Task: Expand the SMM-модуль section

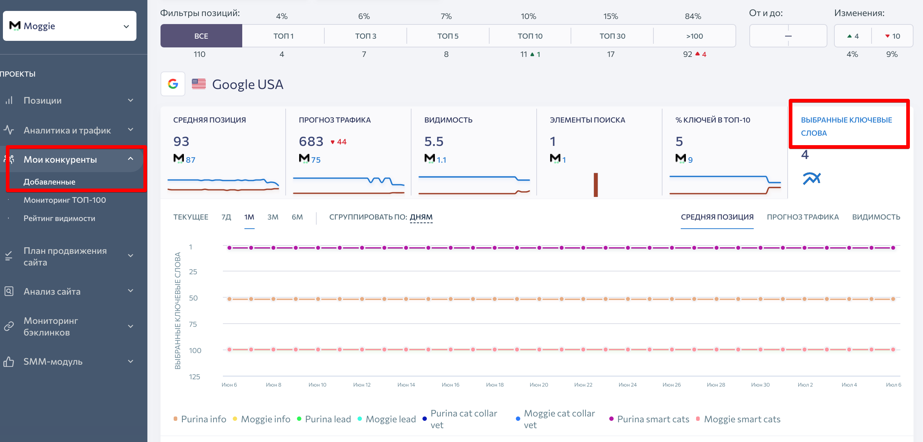Action: tap(131, 361)
